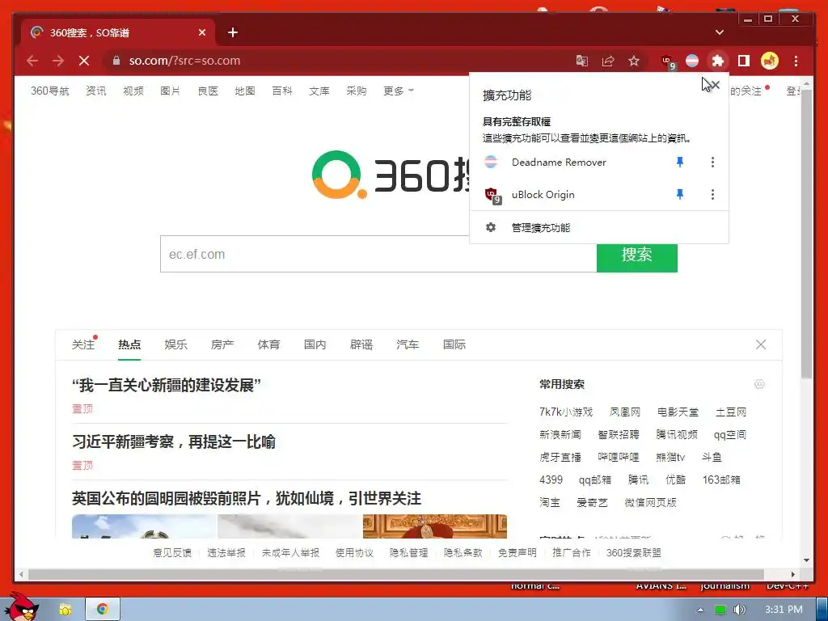
Task: Open the side panel icon
Action: click(x=744, y=61)
